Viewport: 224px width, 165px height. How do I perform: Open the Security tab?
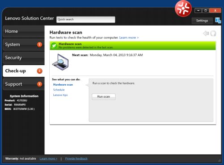pos(24,58)
